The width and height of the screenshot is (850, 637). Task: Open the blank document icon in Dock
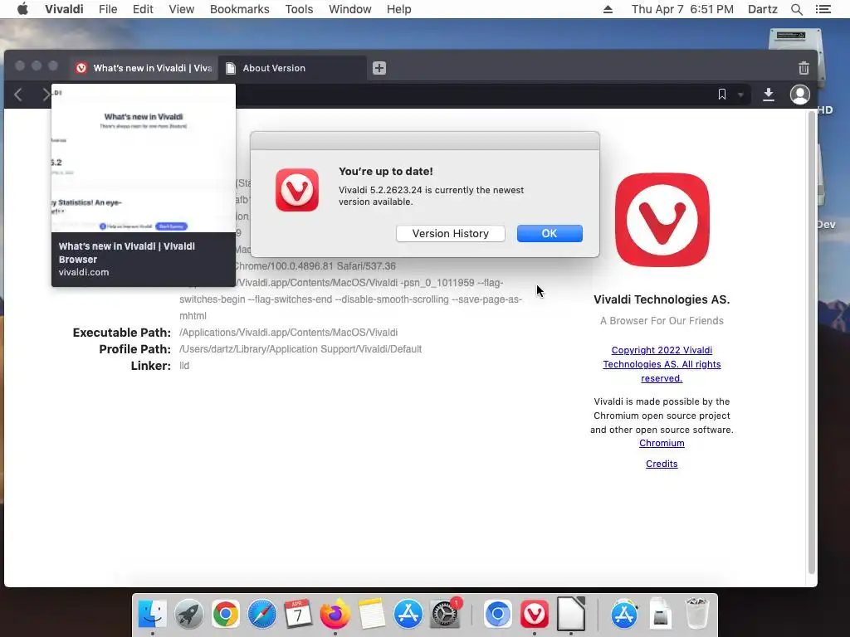(571, 614)
